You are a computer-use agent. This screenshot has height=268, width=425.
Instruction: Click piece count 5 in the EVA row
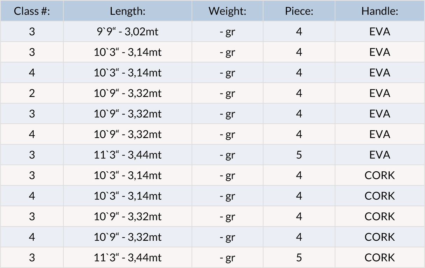point(299,155)
